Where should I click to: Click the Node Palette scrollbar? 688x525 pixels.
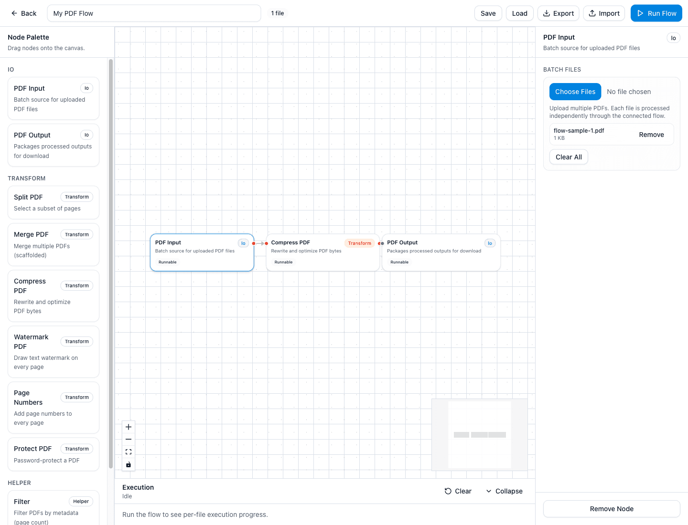[x=111, y=262]
